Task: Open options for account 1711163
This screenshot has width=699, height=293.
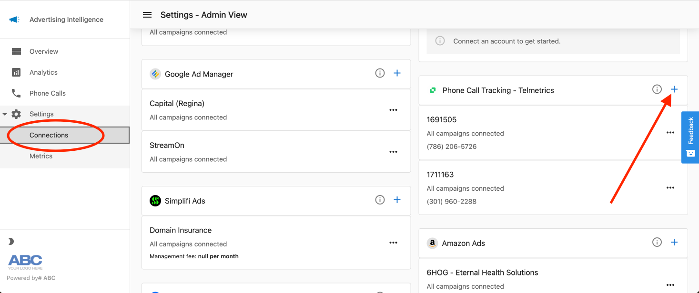Action: coord(670,188)
